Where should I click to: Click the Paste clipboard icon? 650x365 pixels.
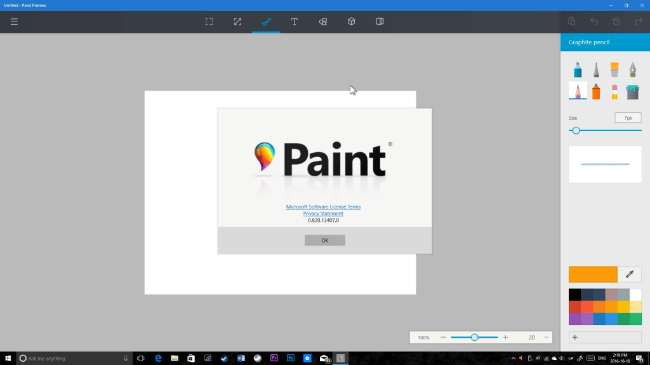point(572,22)
